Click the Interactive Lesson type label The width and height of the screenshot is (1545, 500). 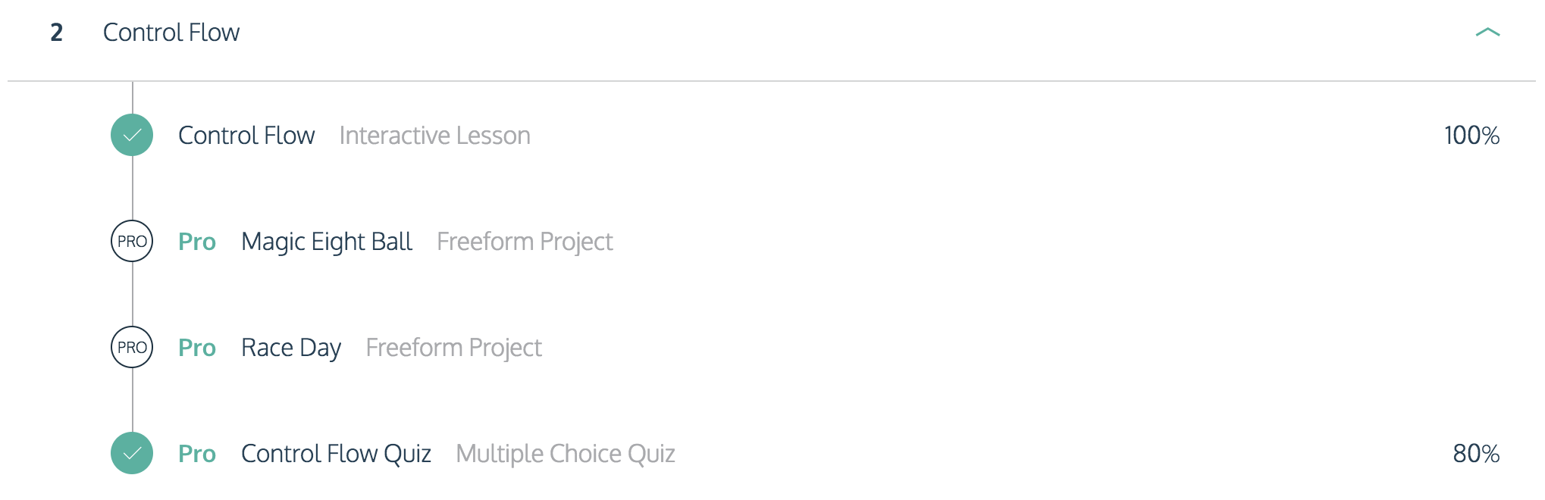tap(435, 135)
